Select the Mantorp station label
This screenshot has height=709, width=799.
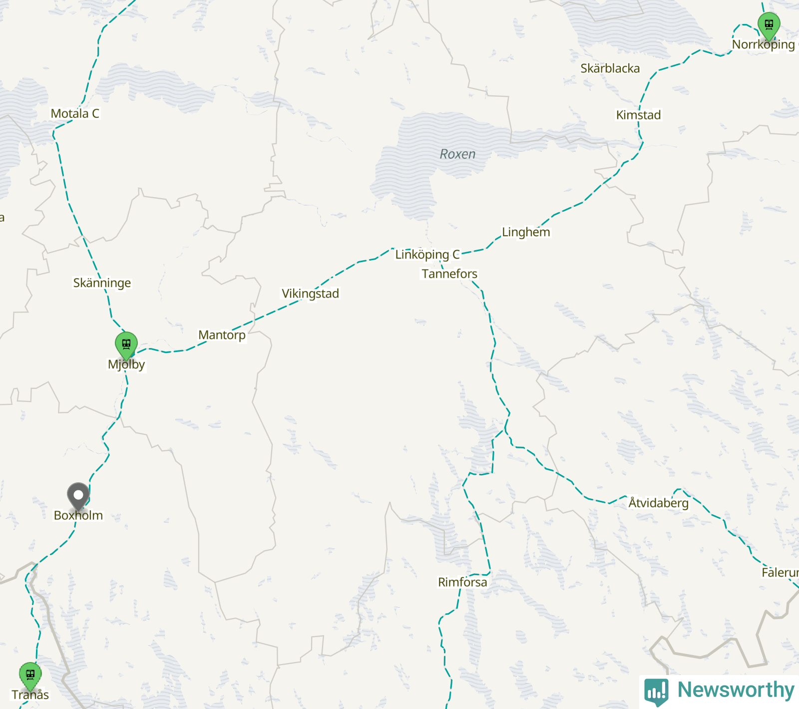[x=222, y=335]
